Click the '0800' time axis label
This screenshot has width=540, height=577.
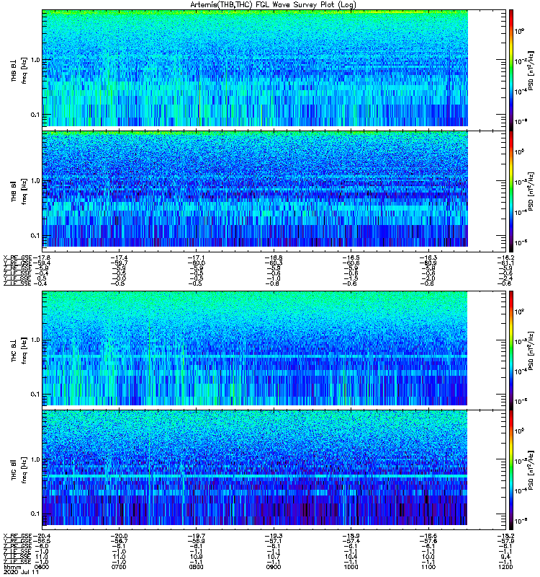(x=196, y=567)
